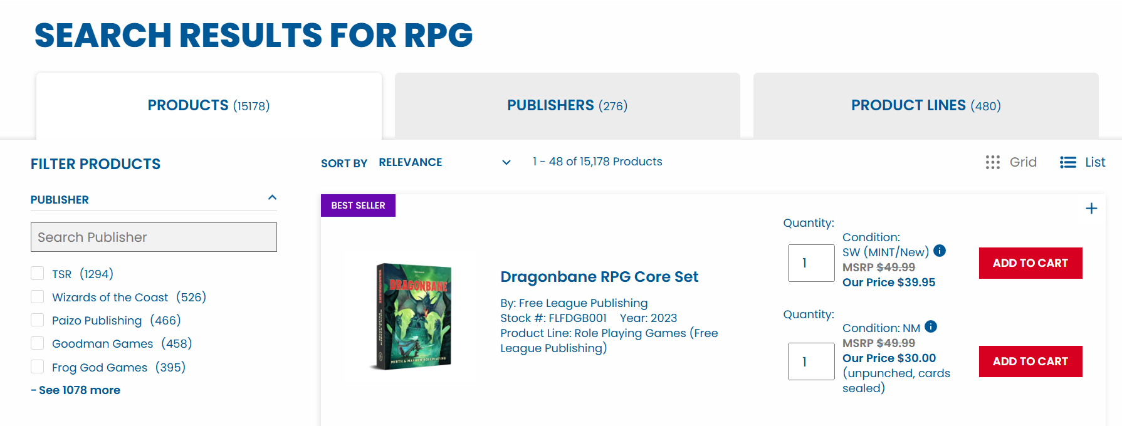This screenshot has height=426, width=1122.
Task: Open the Publishers tab
Action: pyautogui.click(x=567, y=105)
